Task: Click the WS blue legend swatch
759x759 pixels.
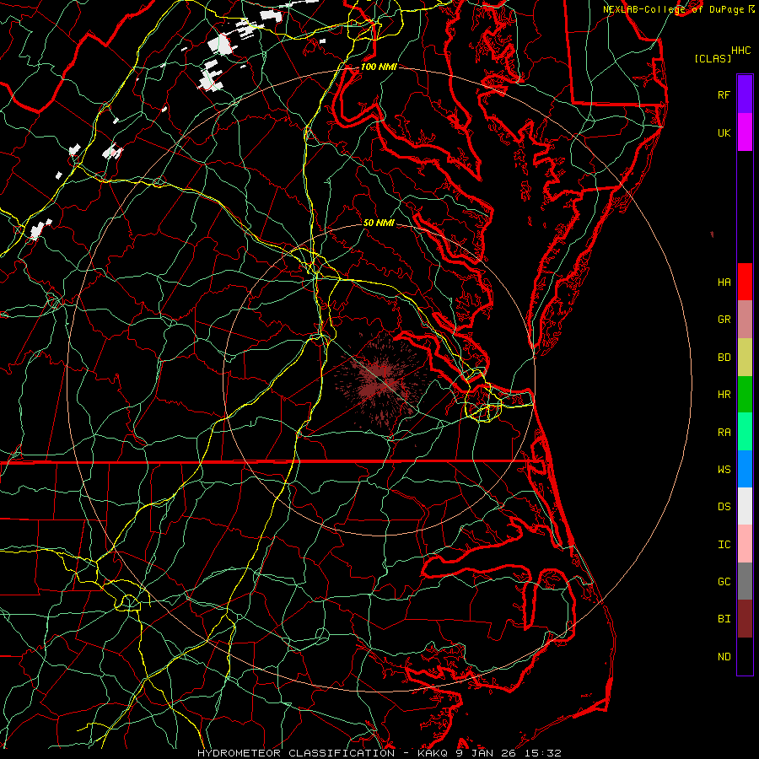Action: (745, 469)
